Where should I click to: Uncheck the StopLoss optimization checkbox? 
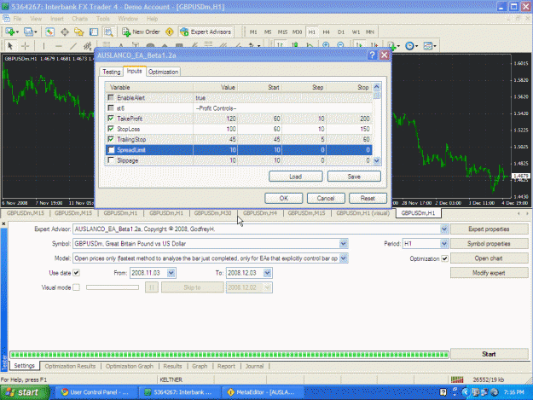click(111, 129)
